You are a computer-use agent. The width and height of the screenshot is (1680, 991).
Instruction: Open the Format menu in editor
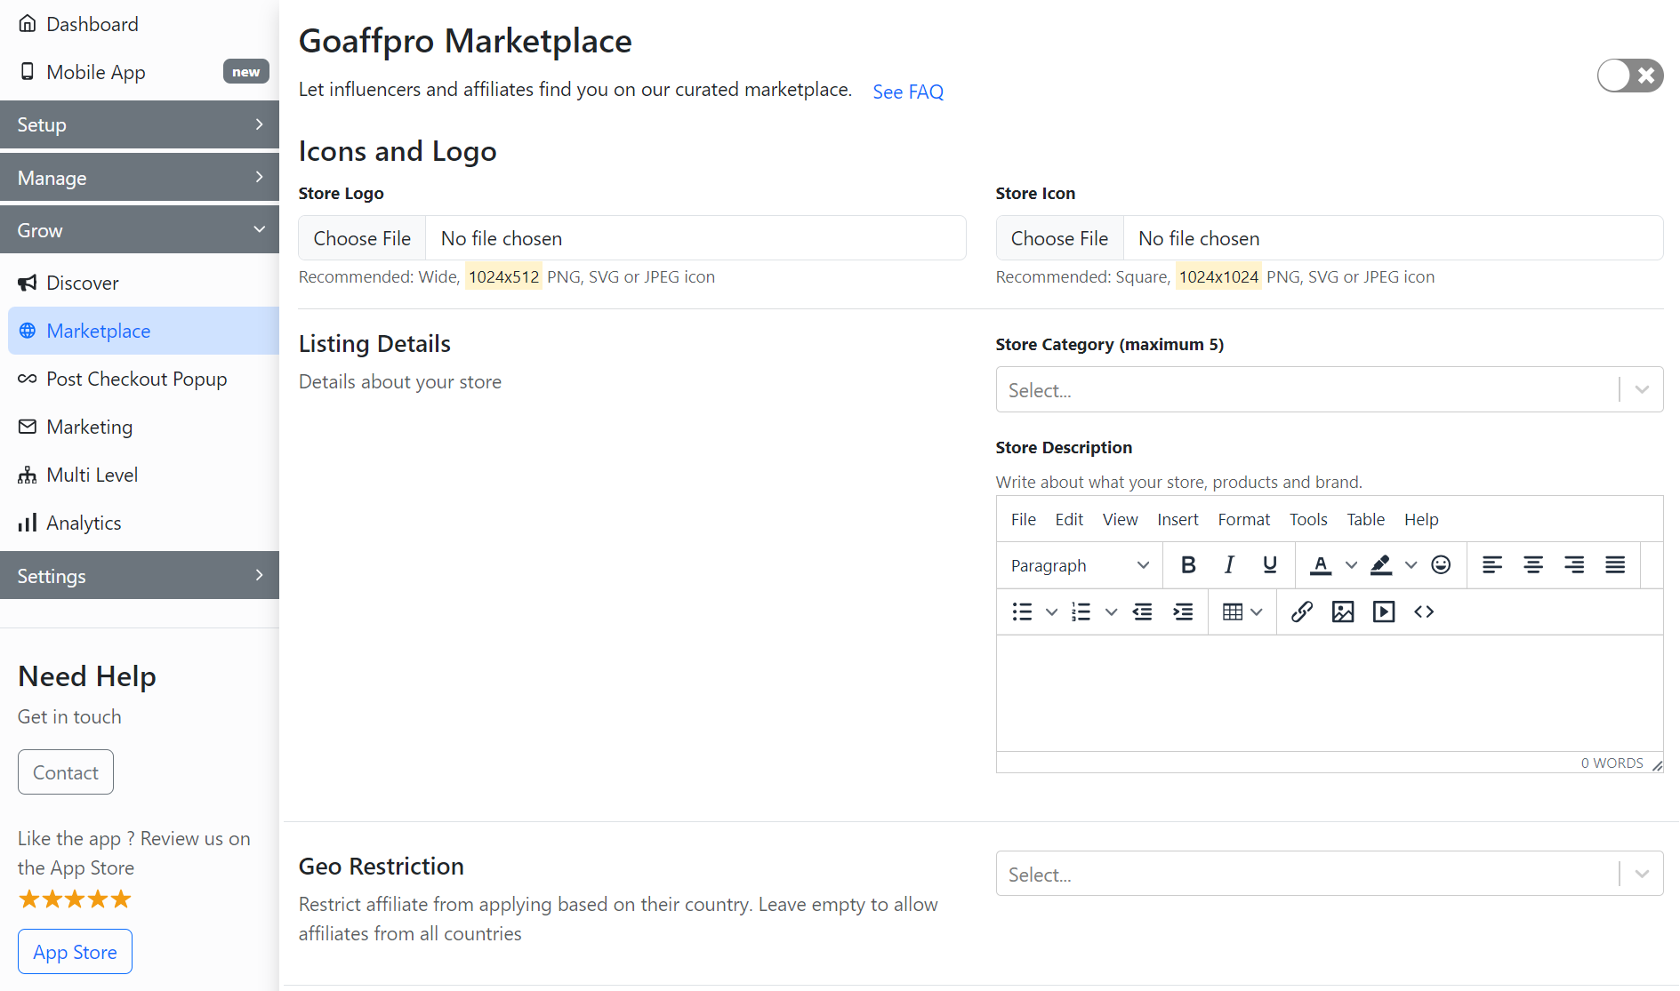pyautogui.click(x=1243, y=520)
